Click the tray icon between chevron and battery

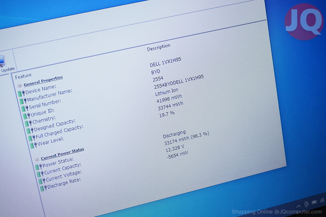click(x=306, y=204)
